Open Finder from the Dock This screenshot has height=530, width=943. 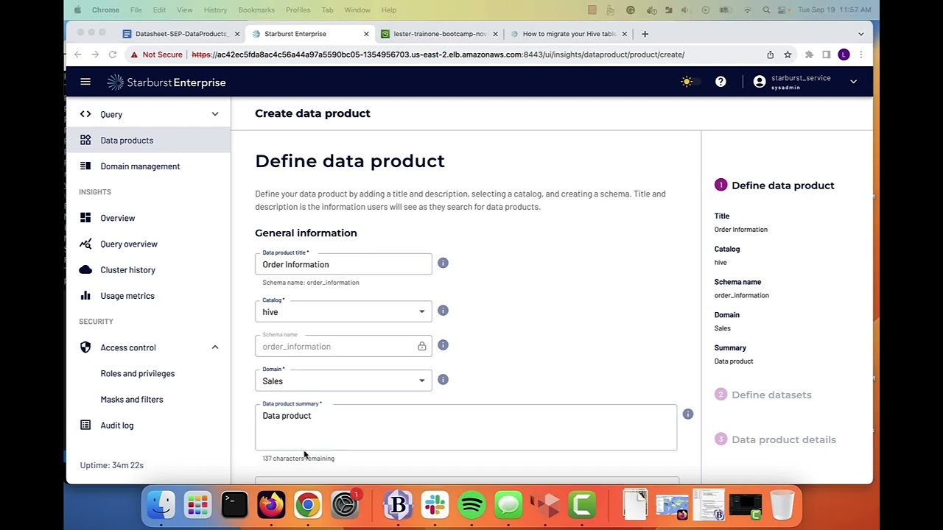click(x=161, y=505)
